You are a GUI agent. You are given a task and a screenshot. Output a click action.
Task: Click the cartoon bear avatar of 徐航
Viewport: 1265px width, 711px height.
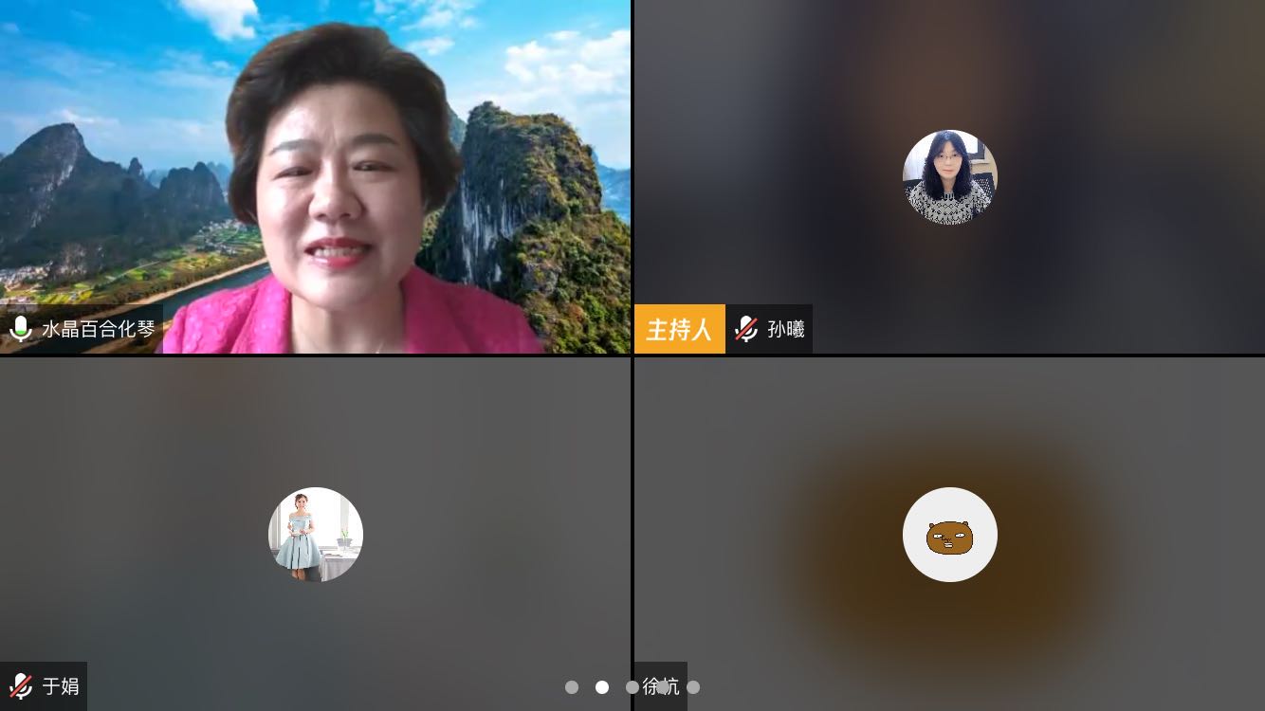949,535
